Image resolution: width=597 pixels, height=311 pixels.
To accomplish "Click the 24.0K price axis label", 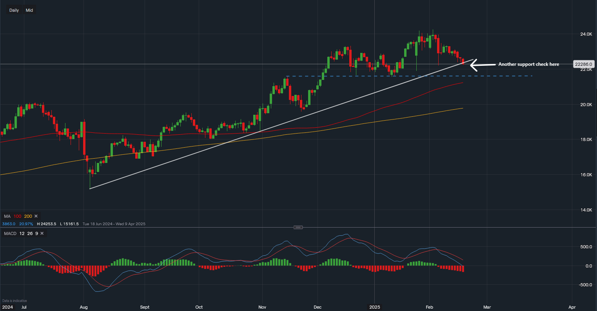I will coord(586,34).
